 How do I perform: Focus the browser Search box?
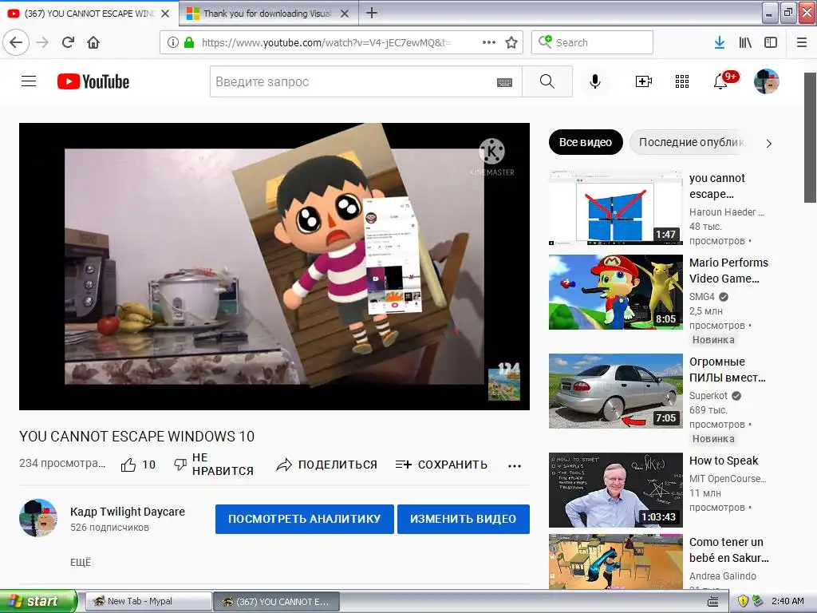click(592, 42)
